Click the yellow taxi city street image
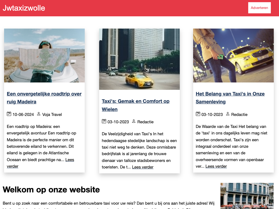Screen dimensions: 279x209 click(x=139, y=59)
